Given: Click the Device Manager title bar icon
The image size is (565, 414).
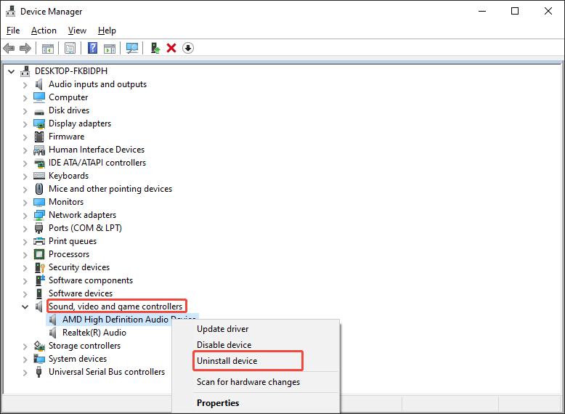Looking at the screenshot, I should [x=11, y=12].
